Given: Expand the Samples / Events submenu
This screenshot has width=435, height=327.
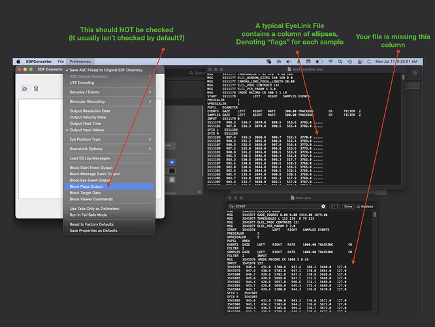Looking at the screenshot, I should 109,92.
